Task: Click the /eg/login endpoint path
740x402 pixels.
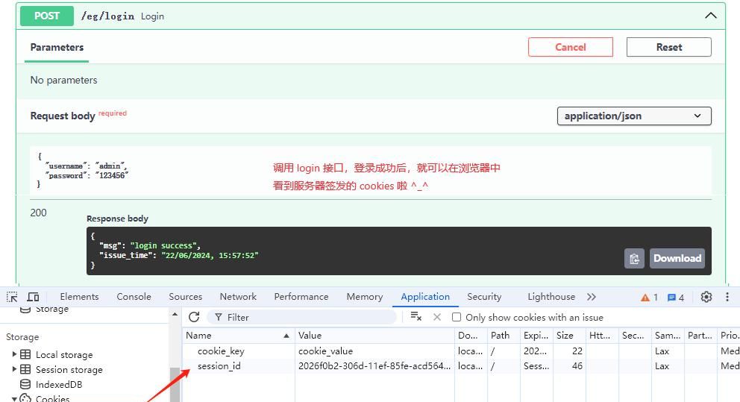Action: (x=107, y=16)
